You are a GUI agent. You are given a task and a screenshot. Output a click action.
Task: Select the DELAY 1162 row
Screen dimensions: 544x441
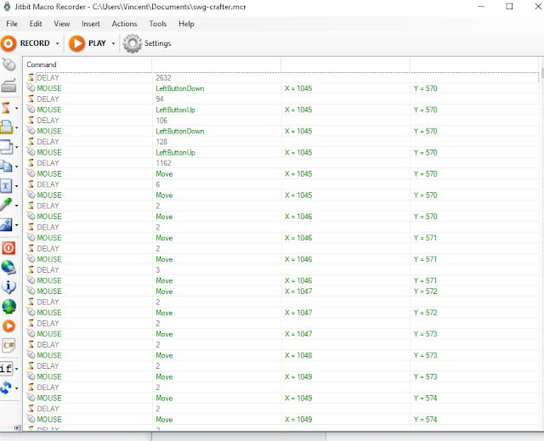coord(282,163)
